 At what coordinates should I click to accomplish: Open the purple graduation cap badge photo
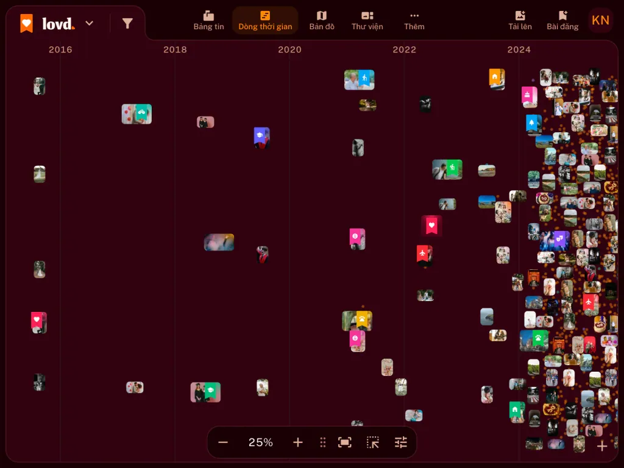(x=262, y=138)
